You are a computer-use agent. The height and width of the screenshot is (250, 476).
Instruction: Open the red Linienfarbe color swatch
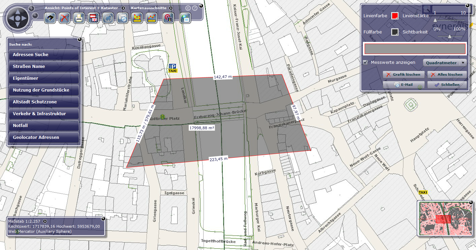(395, 16)
